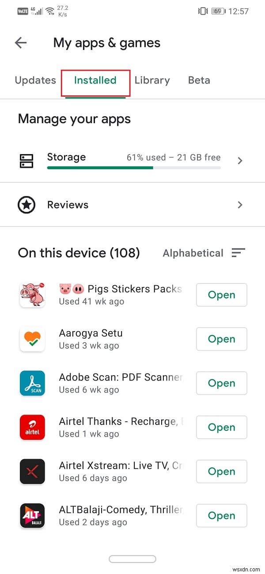The image size is (265, 574).
Task: Open the Pigs Stickers Packs app icon
Action: [x=32, y=295]
